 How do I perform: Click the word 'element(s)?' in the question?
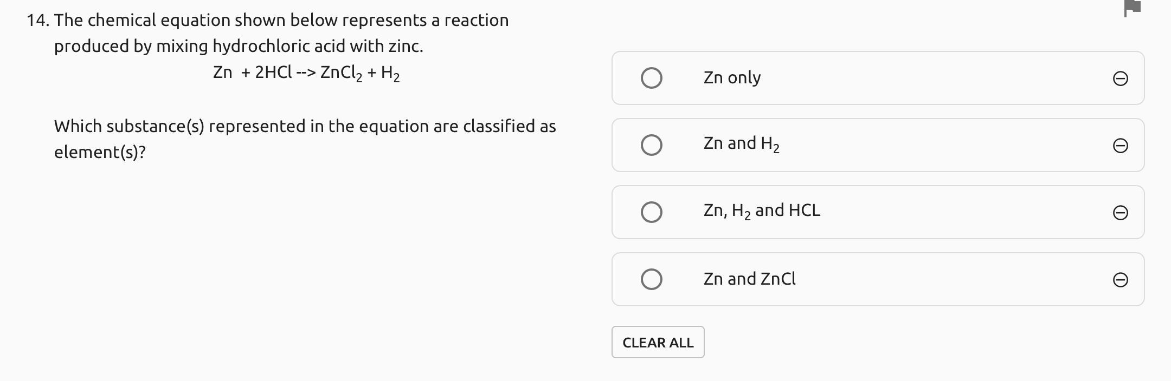point(100,153)
